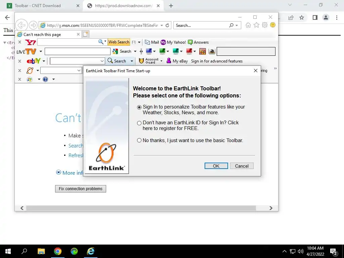Viewport: 344px width, 258px height.
Task: Open the Account Guard dropdown arrow
Action: (x=162, y=61)
